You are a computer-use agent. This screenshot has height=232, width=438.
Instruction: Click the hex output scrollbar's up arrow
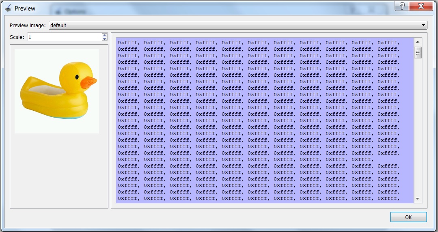click(418, 42)
